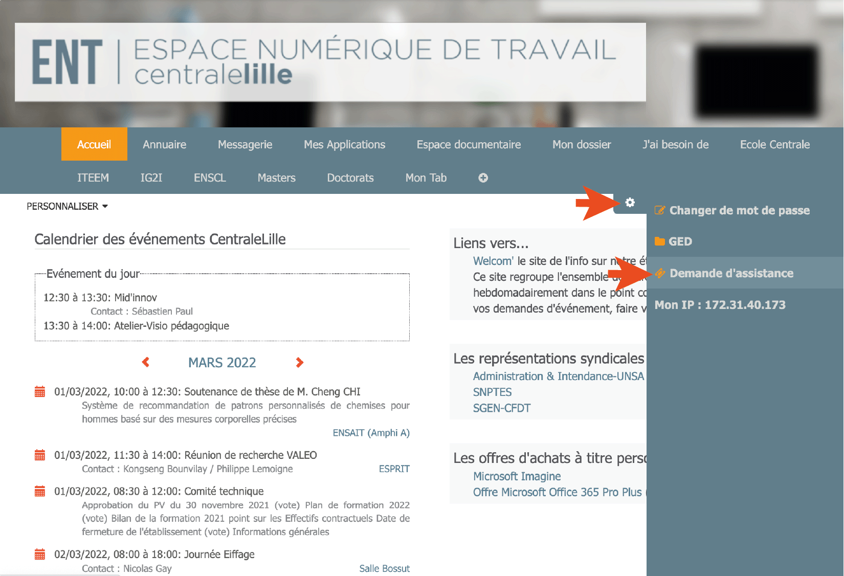Click the add tab plus icon
The width and height of the screenshot is (844, 576).
coord(483,178)
